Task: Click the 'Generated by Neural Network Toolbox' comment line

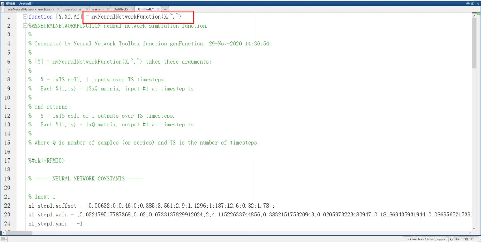Action: (149, 44)
